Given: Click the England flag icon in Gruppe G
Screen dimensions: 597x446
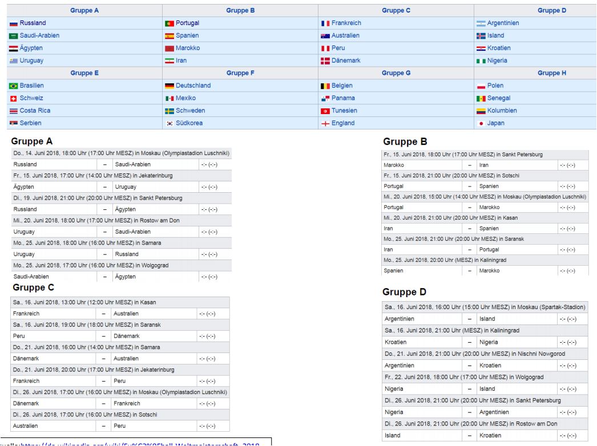Looking at the screenshot, I should tap(325, 124).
